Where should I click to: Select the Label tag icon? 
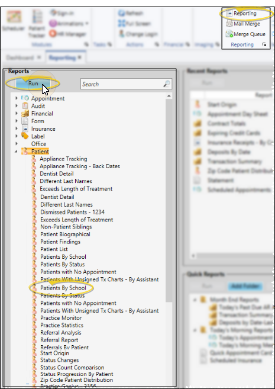[x=25, y=136]
